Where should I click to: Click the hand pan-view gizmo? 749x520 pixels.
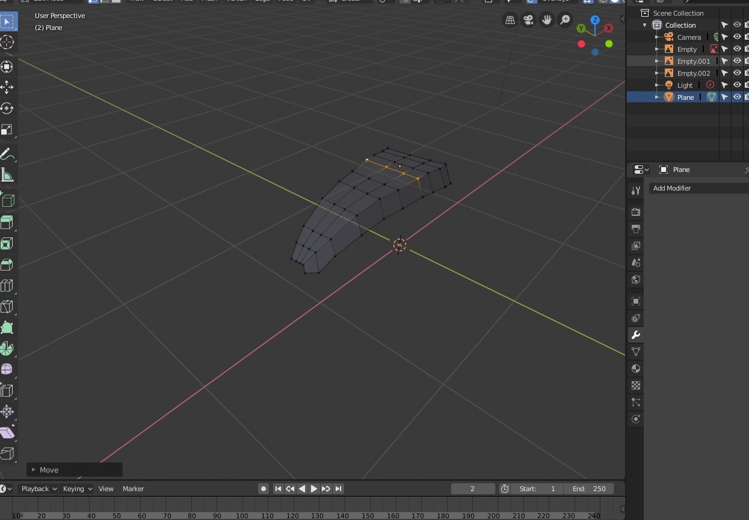pyautogui.click(x=547, y=20)
